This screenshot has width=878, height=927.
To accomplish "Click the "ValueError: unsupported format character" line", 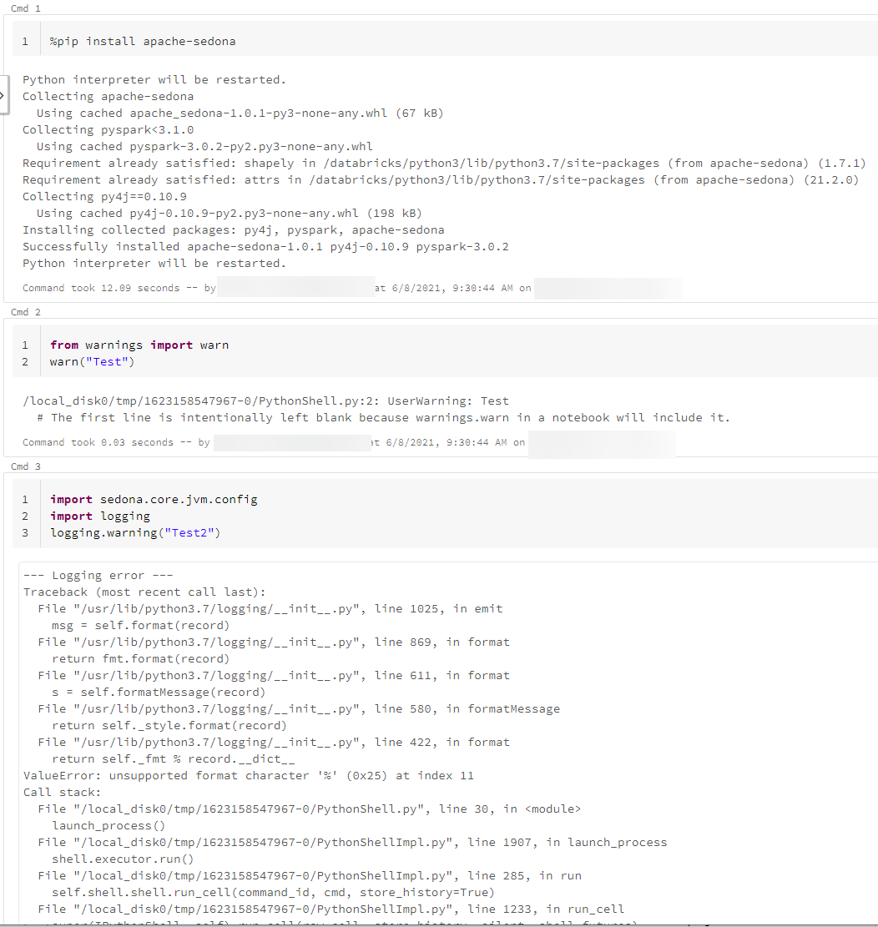I will pyautogui.click(x=249, y=776).
